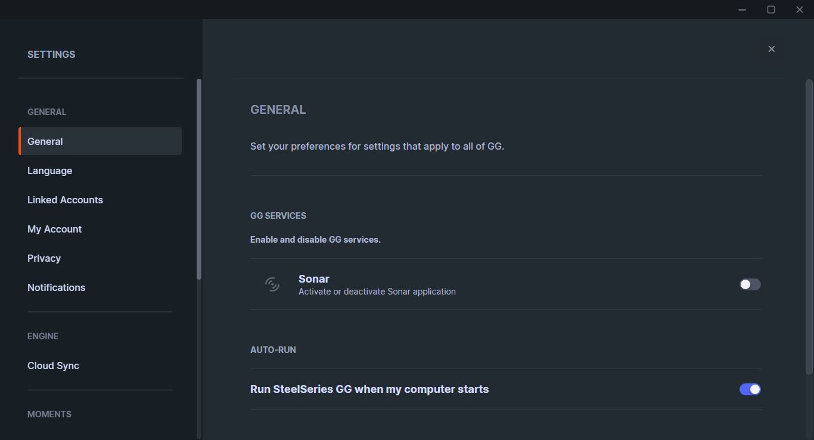Click the 'SETTINGS' title text
Viewport: 814px width, 440px height.
(51, 54)
